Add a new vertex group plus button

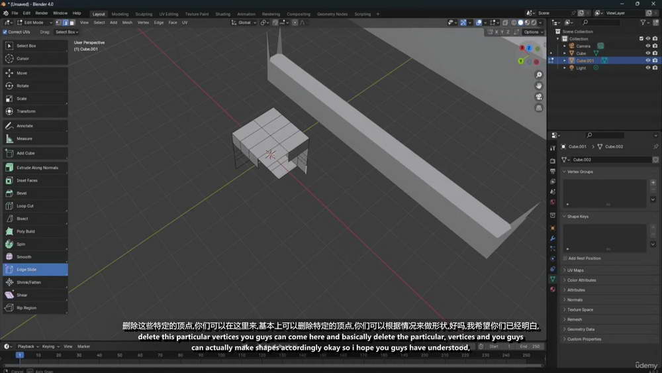point(653,182)
